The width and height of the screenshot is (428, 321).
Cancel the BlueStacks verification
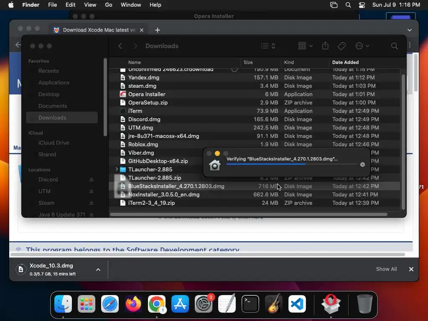coord(362,164)
